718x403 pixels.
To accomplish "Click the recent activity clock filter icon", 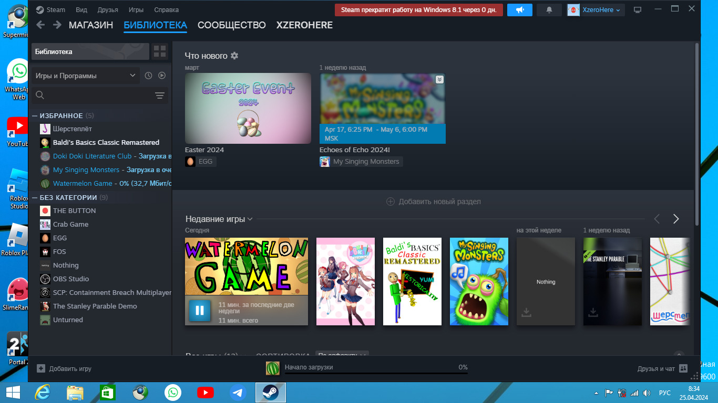I will (148, 76).
